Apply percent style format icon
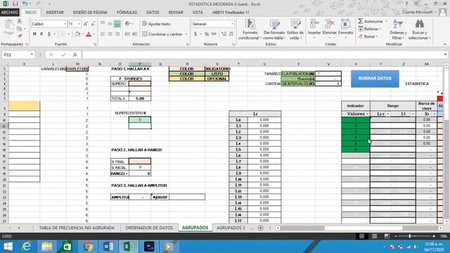This screenshot has height=253, width=450. click(207, 34)
